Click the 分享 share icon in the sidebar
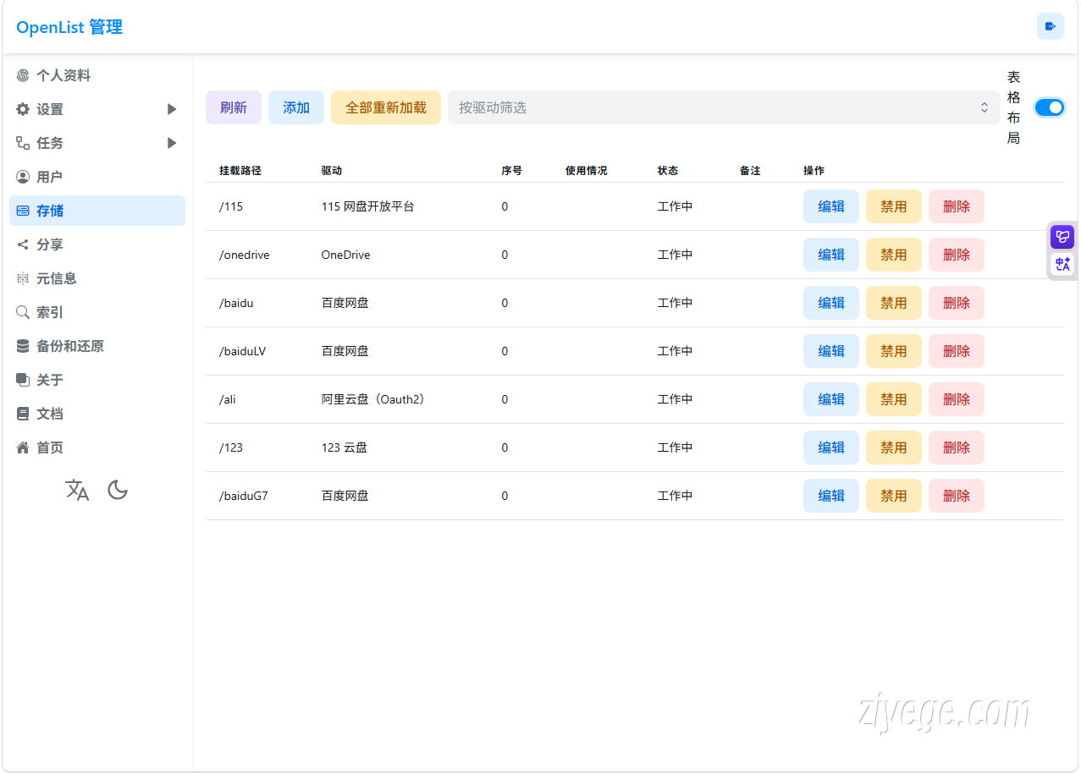The height and width of the screenshot is (774, 1081). pyautogui.click(x=22, y=244)
